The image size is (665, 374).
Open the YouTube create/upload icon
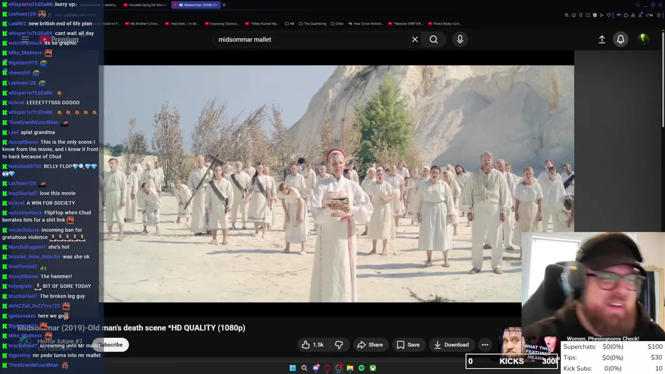click(602, 39)
